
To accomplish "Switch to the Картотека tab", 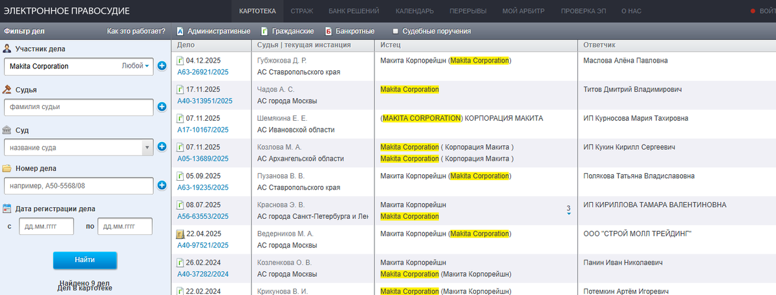I will (257, 11).
